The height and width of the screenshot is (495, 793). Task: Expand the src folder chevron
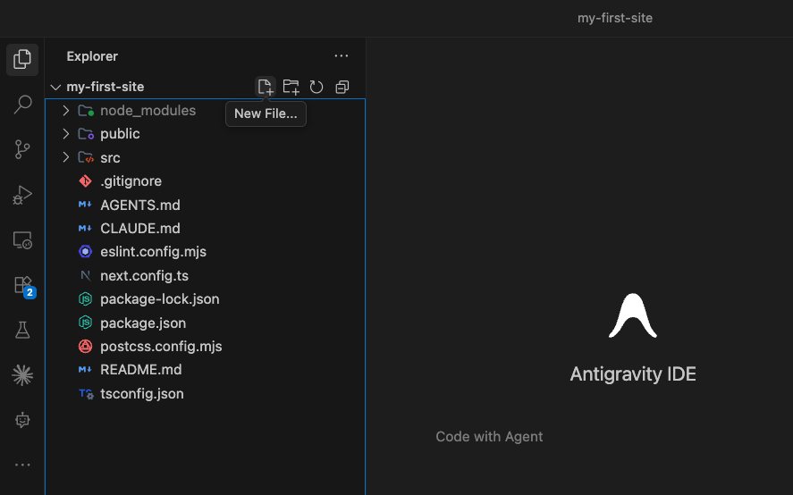[66, 157]
